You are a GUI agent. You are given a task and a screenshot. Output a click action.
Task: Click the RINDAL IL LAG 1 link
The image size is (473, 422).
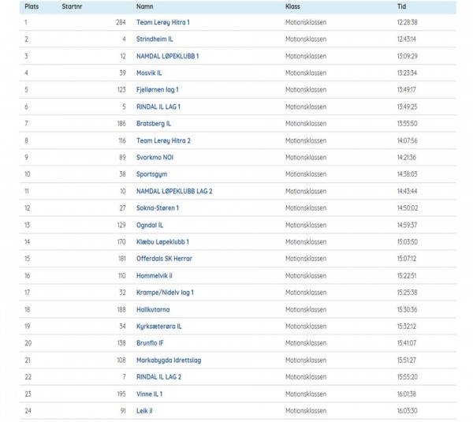158,106
